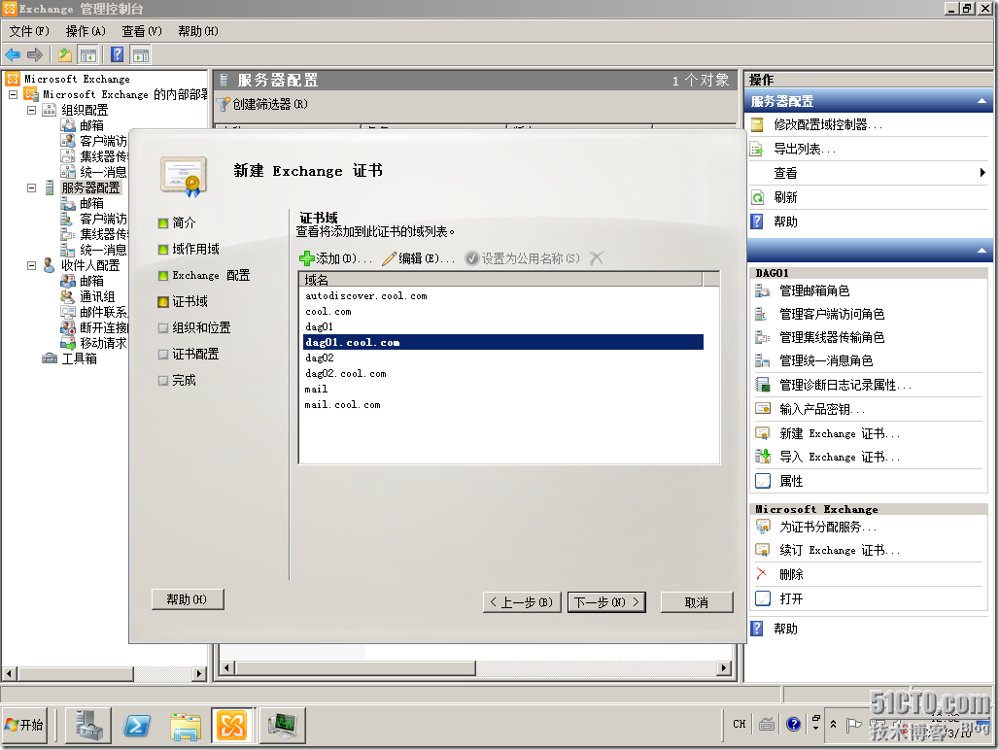Open the 操作(A) menu
This screenshot has height=750, width=999.
[86, 31]
